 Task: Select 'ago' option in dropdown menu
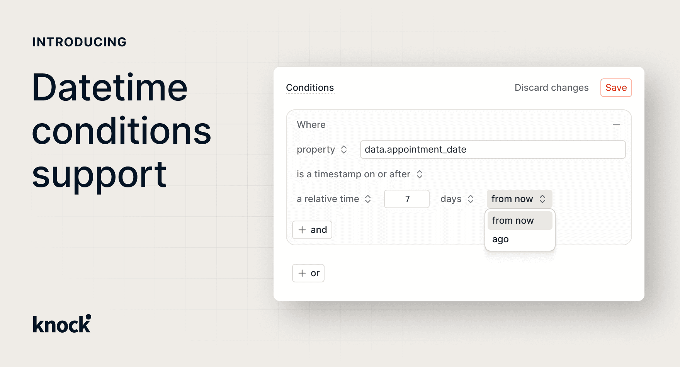tap(501, 240)
